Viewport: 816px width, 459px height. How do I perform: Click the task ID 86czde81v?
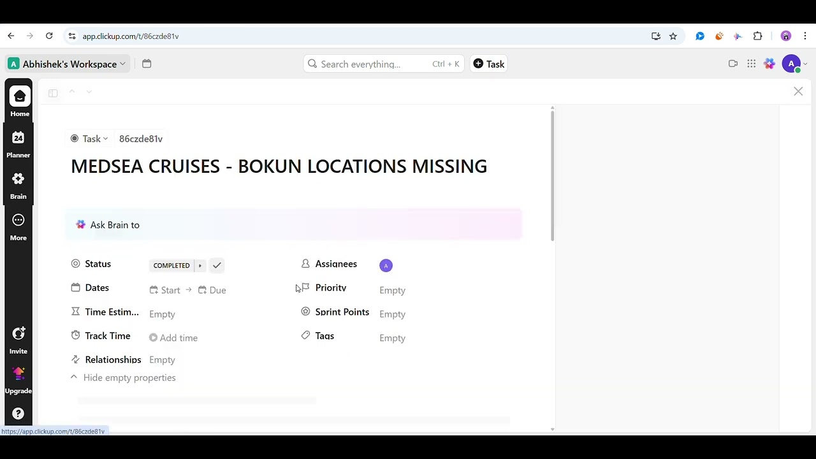(141, 138)
